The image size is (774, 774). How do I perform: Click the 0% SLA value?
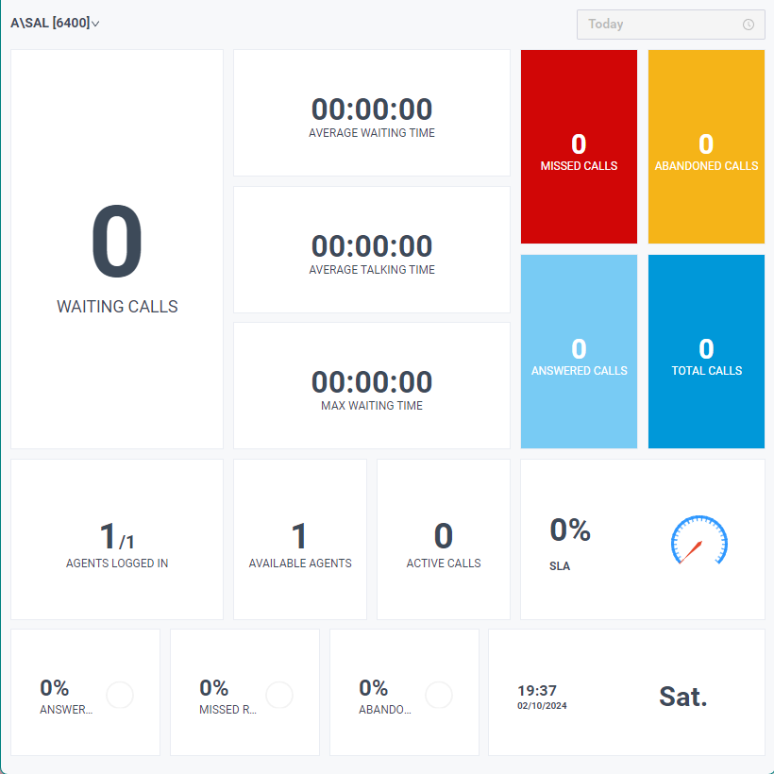tap(570, 530)
